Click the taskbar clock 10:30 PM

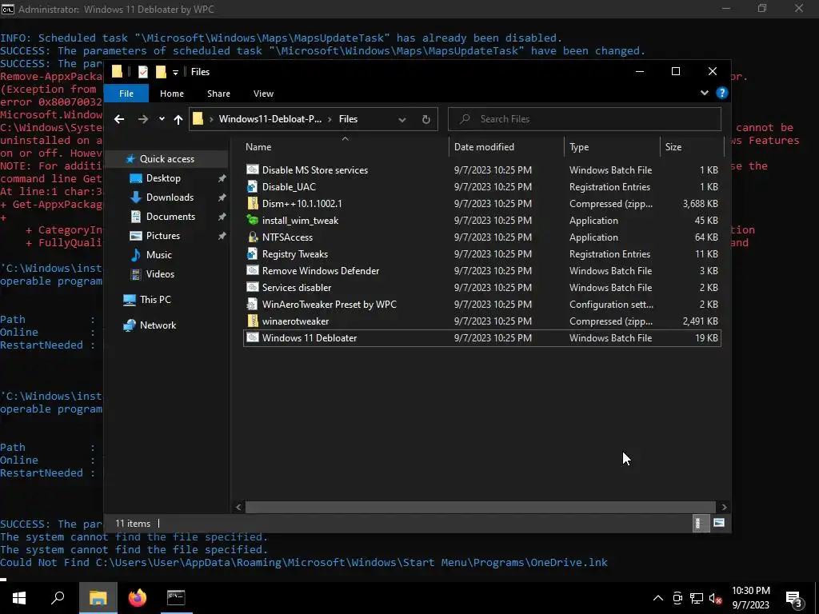coord(750,591)
